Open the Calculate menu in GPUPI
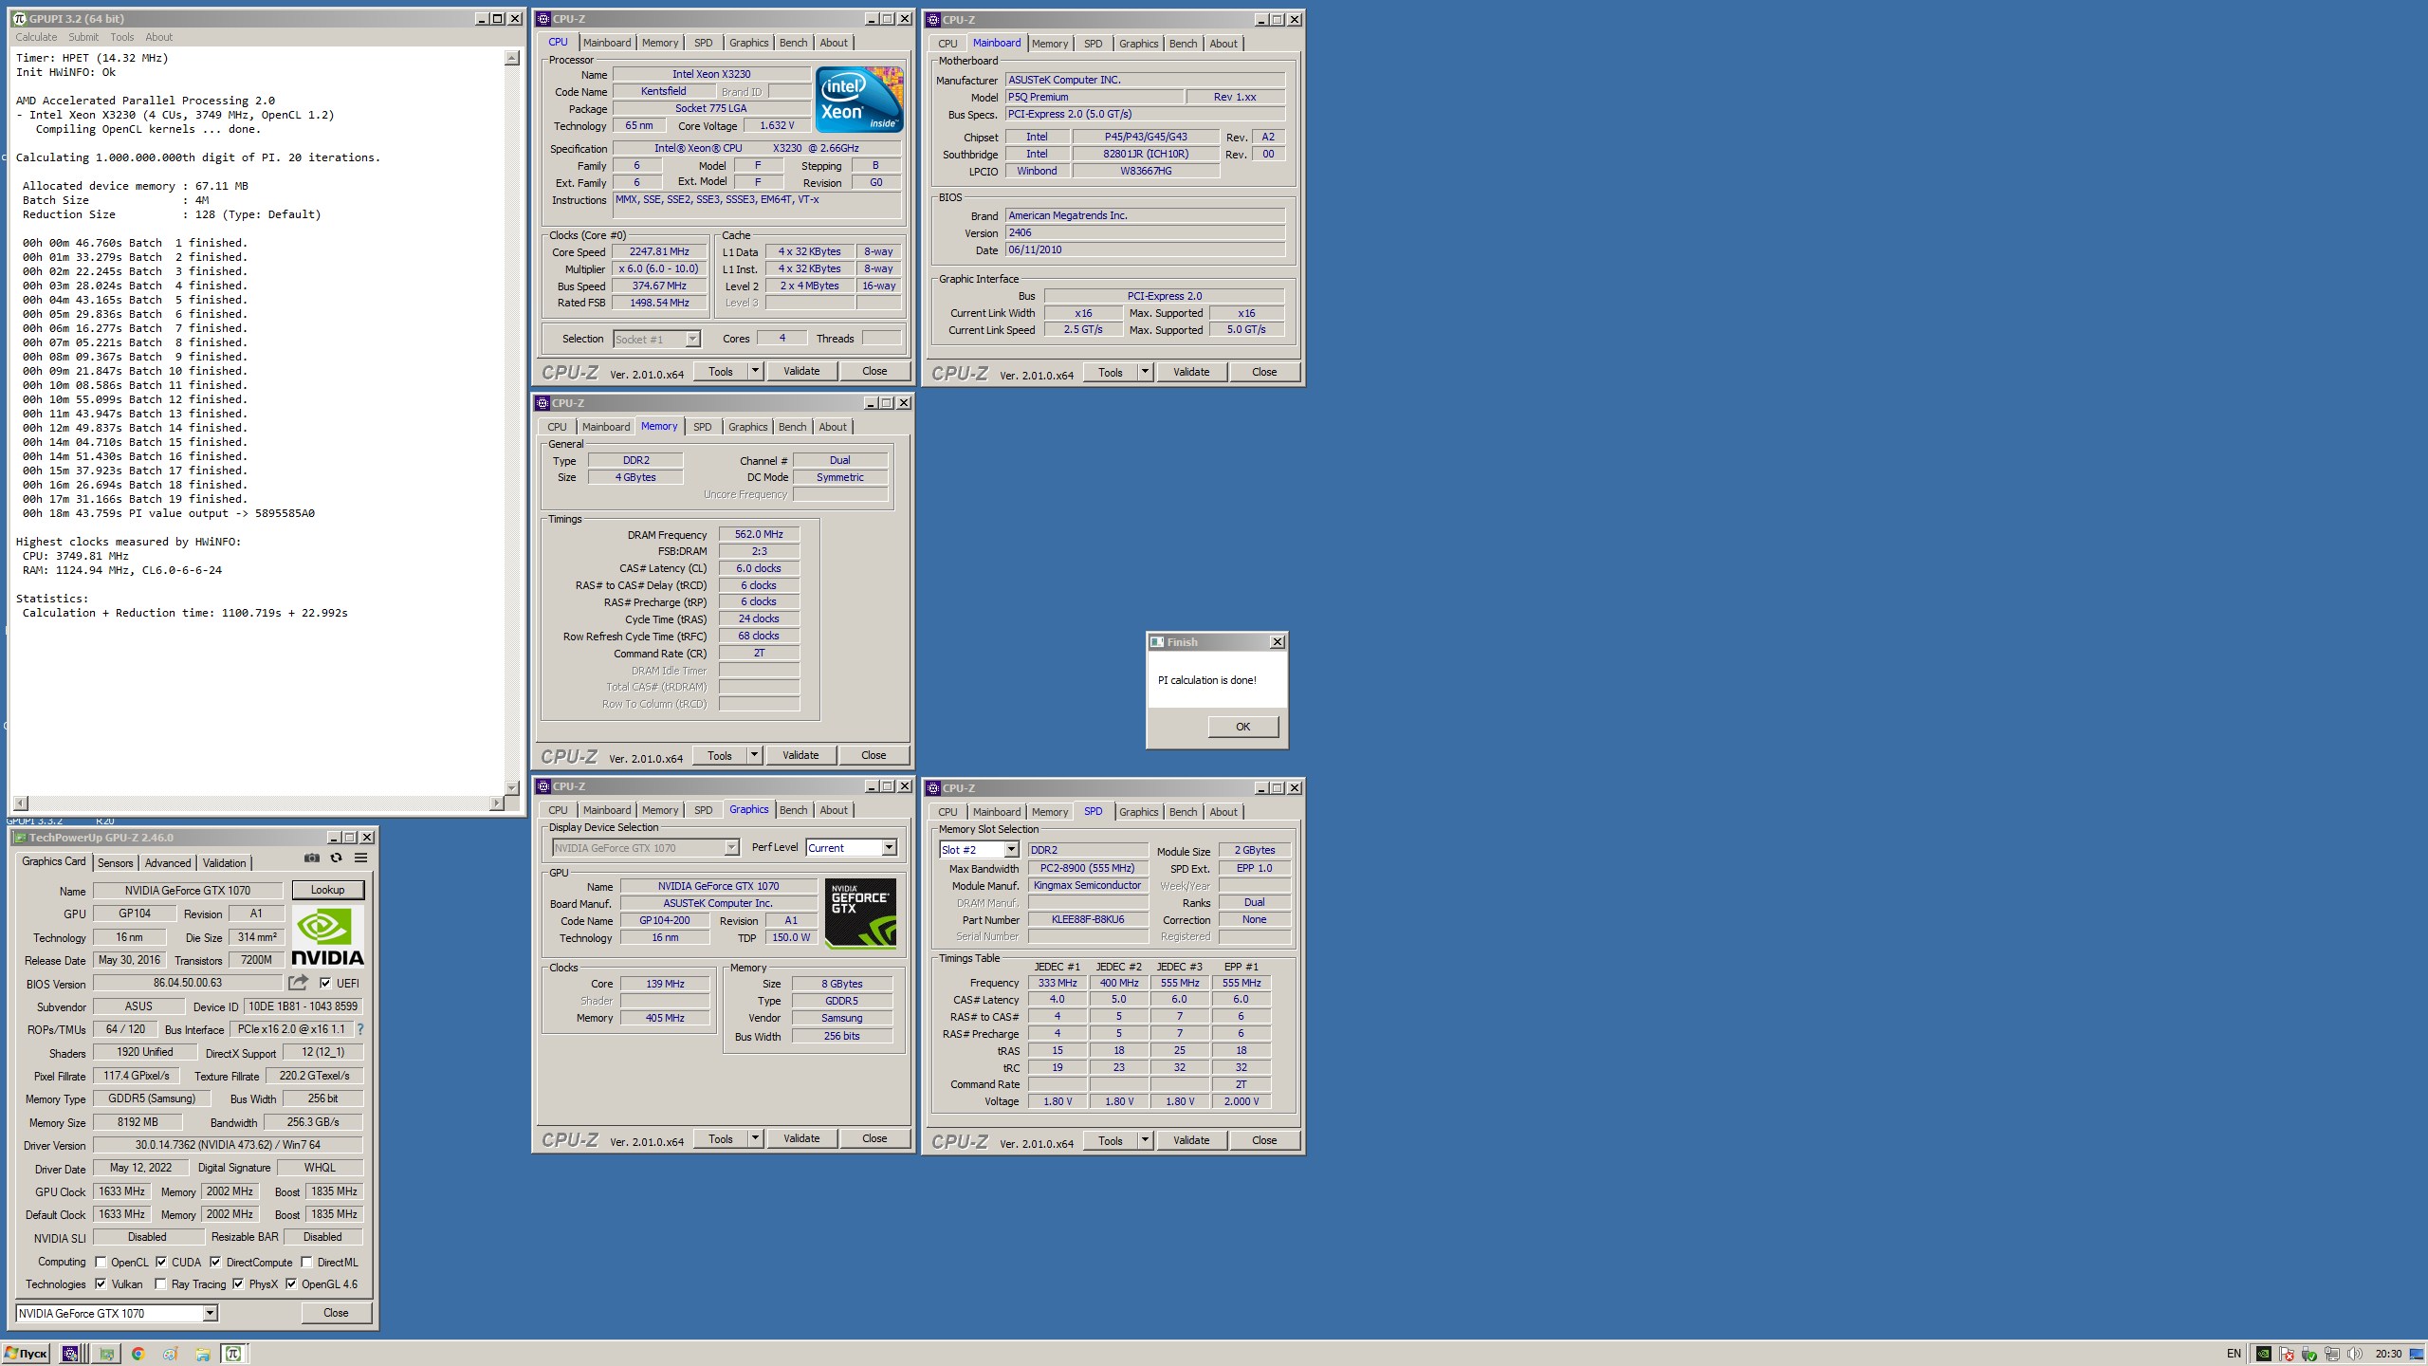Screen dimensions: 2428x1366 point(36,37)
